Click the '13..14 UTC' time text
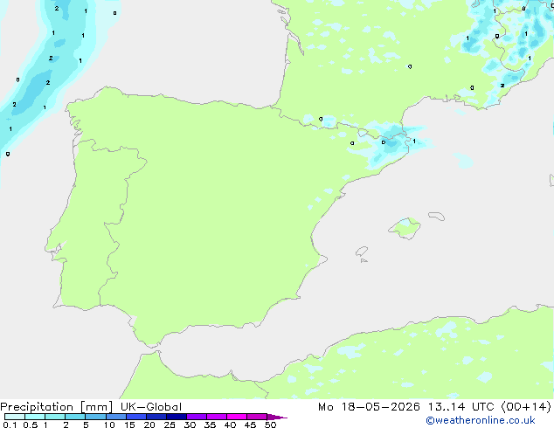This screenshot has width=554, height=428. click(461, 407)
